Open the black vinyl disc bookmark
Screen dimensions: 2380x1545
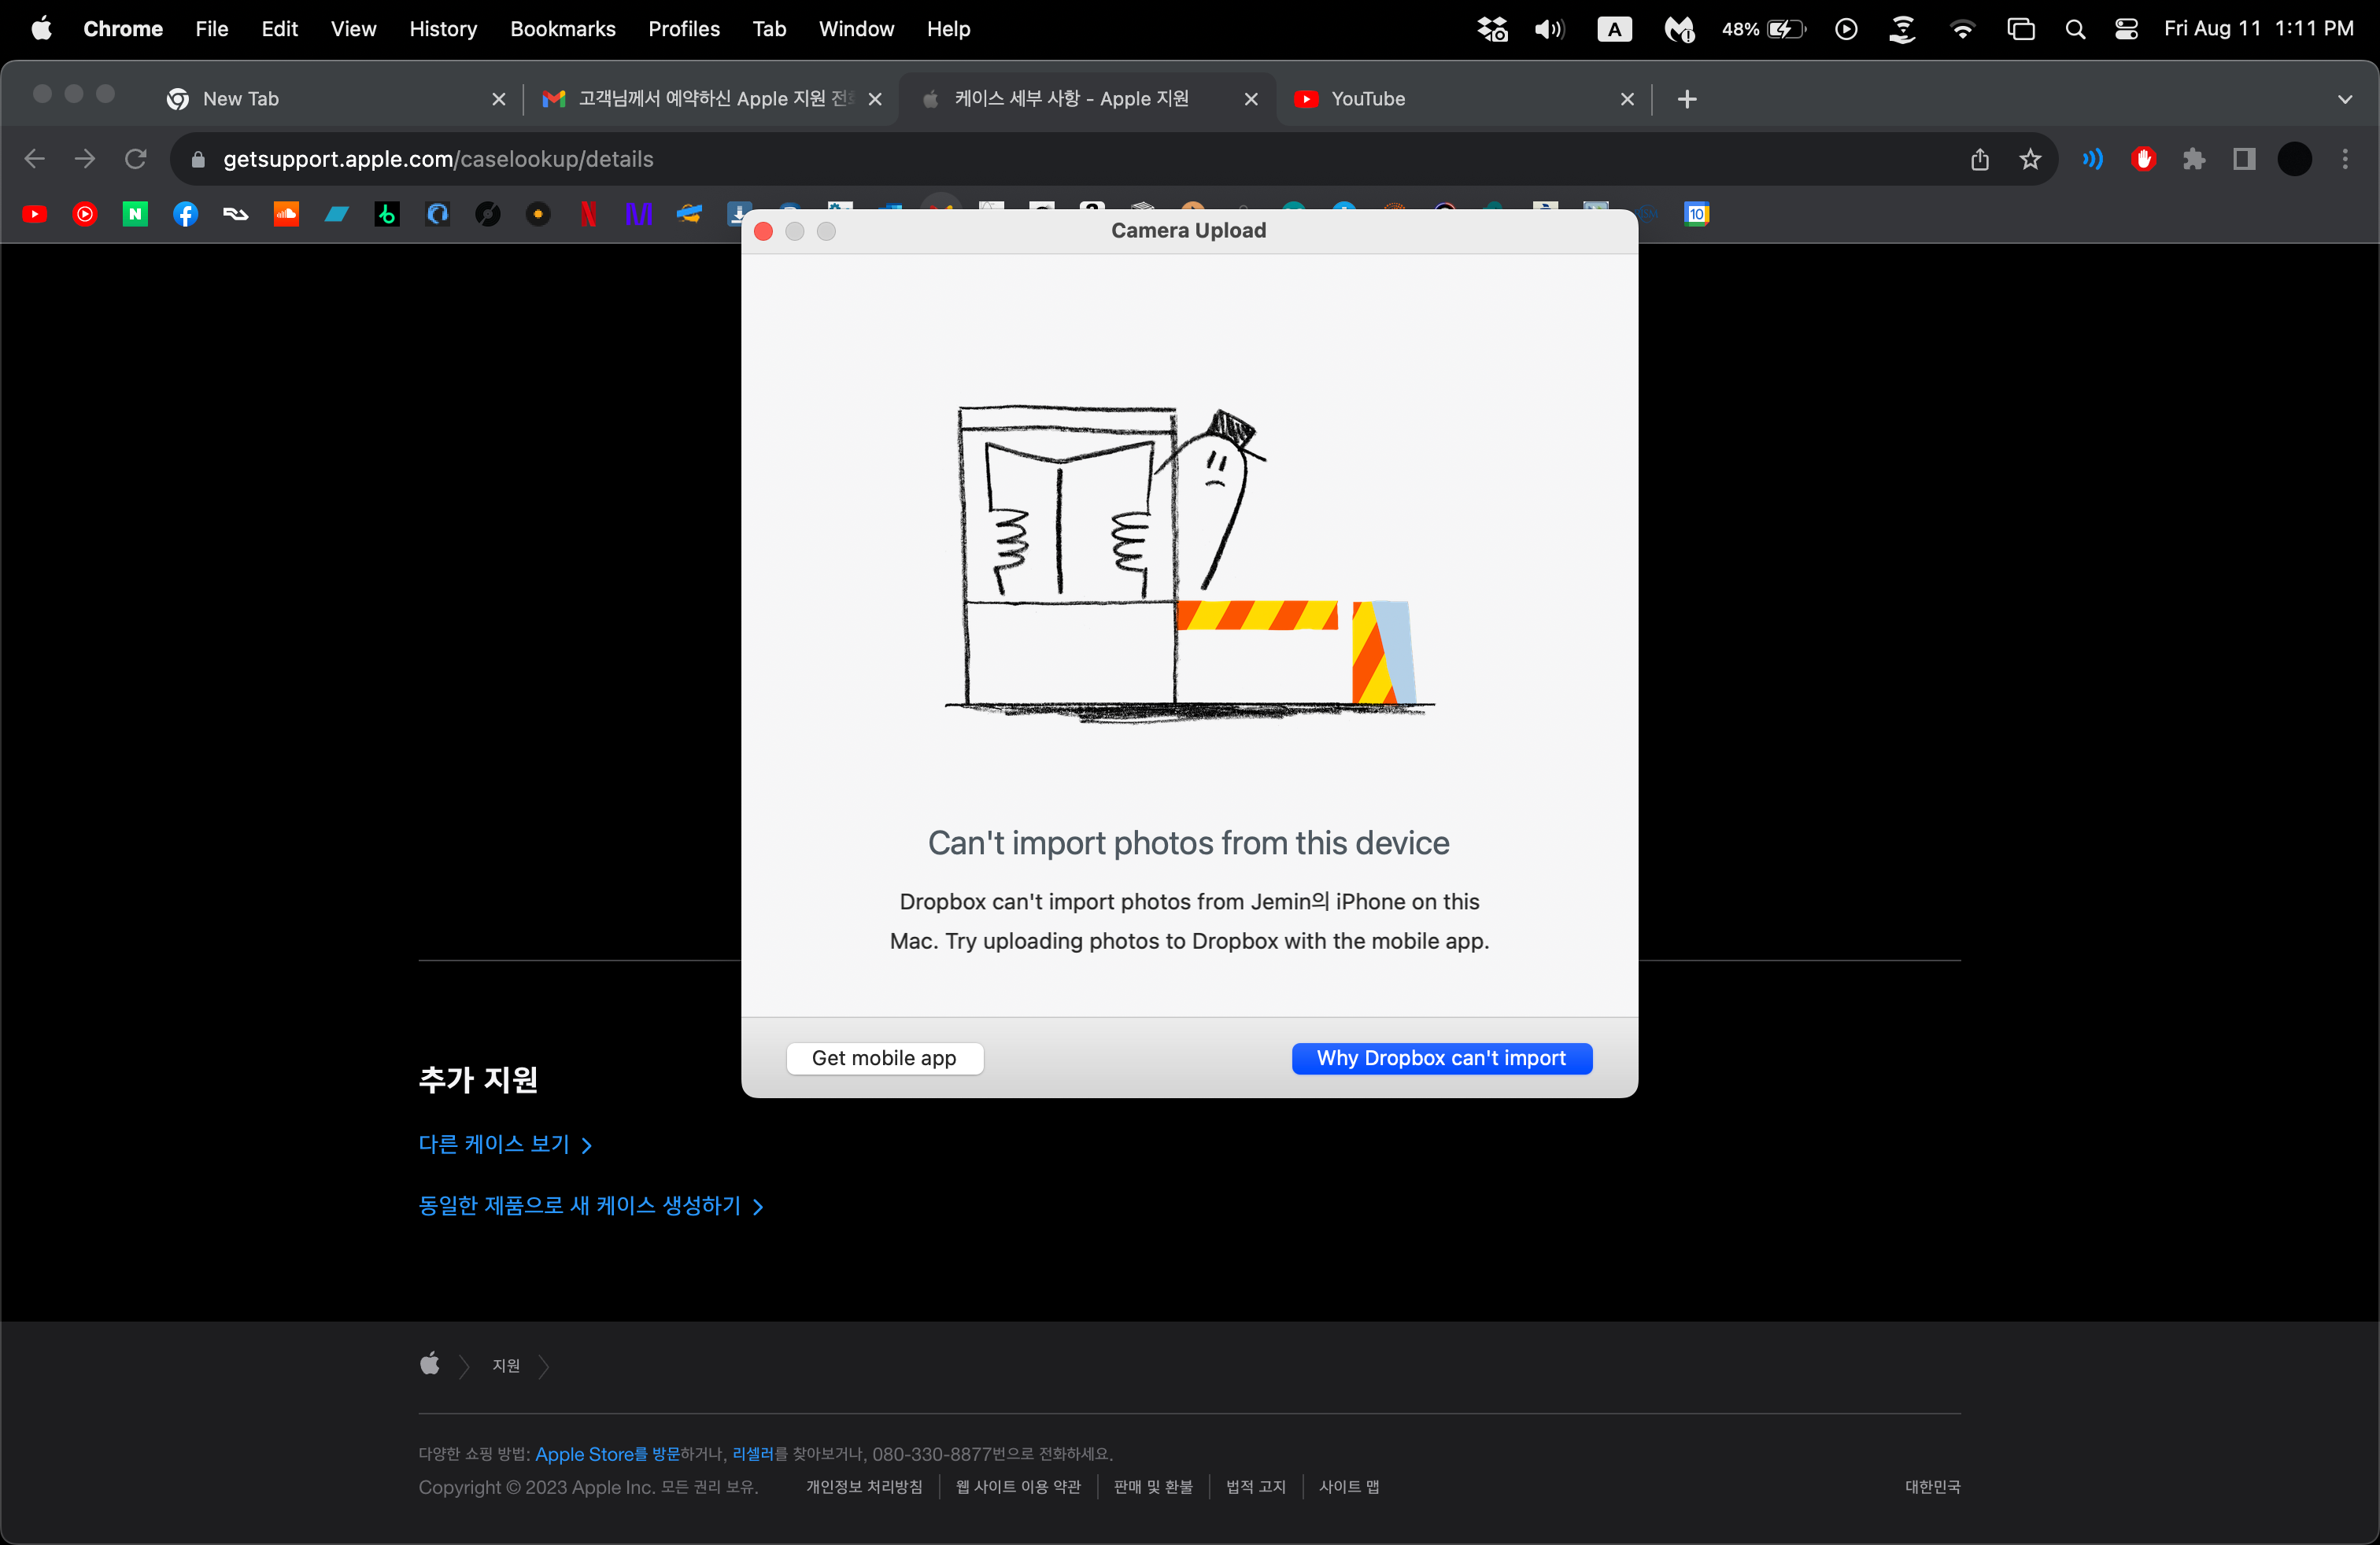click(488, 214)
